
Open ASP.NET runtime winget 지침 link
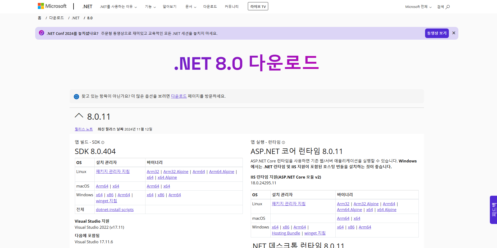[x=315, y=233]
